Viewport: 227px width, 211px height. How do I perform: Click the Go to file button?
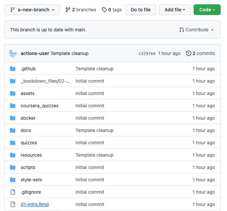pos(141,10)
